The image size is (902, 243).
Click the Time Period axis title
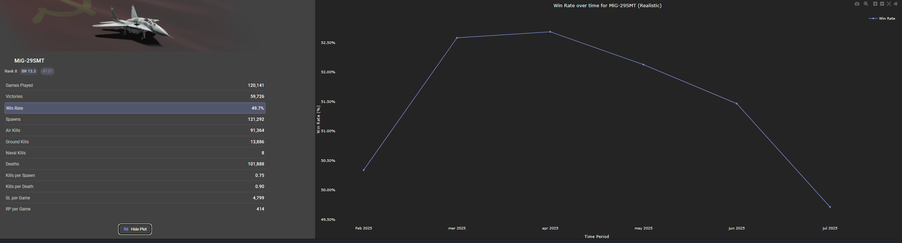(x=597, y=237)
